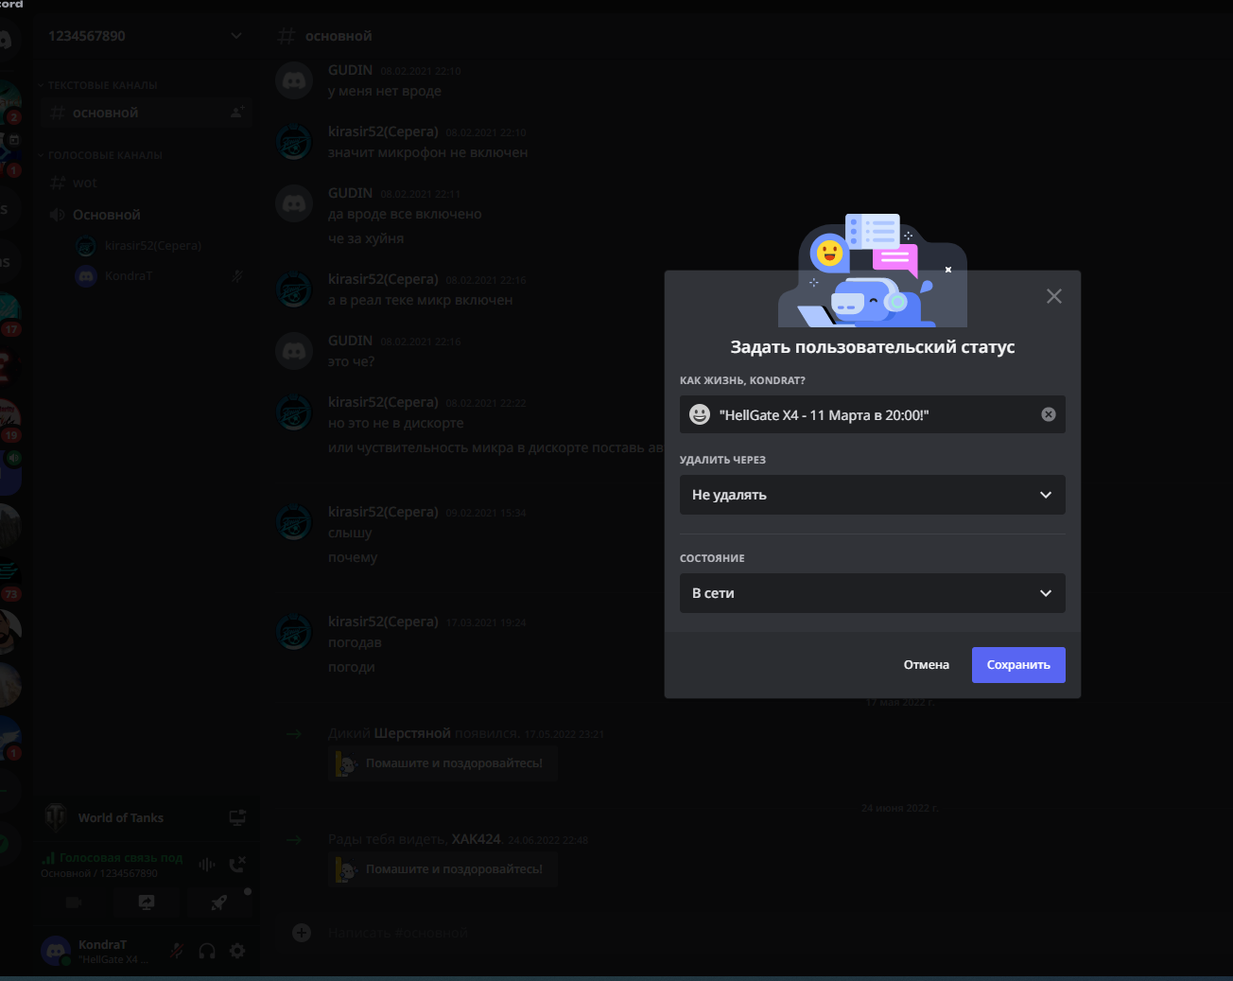
Task: Click the voice connection status text
Action: click(121, 858)
